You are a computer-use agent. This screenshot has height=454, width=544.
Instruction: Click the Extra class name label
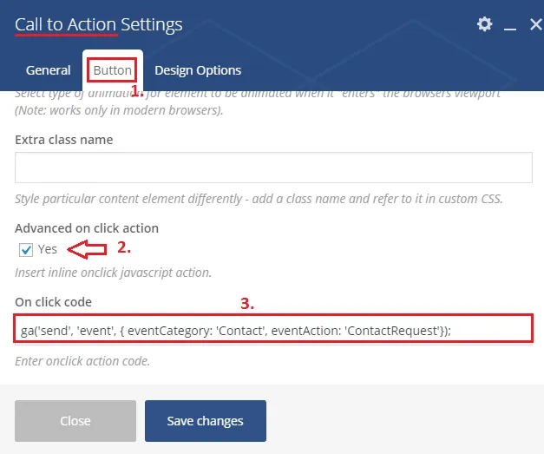64,139
